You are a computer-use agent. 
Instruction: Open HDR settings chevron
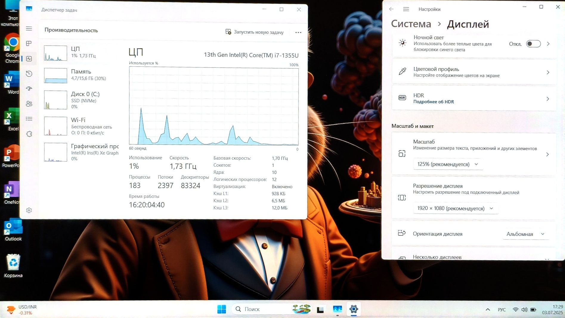(x=548, y=99)
